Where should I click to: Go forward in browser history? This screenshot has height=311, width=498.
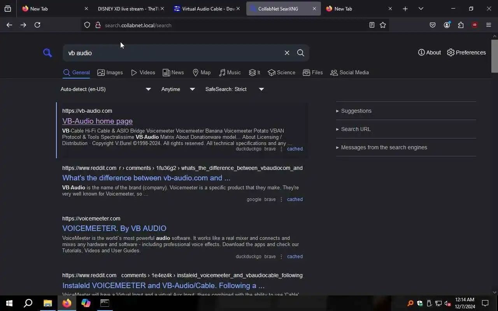[23, 25]
